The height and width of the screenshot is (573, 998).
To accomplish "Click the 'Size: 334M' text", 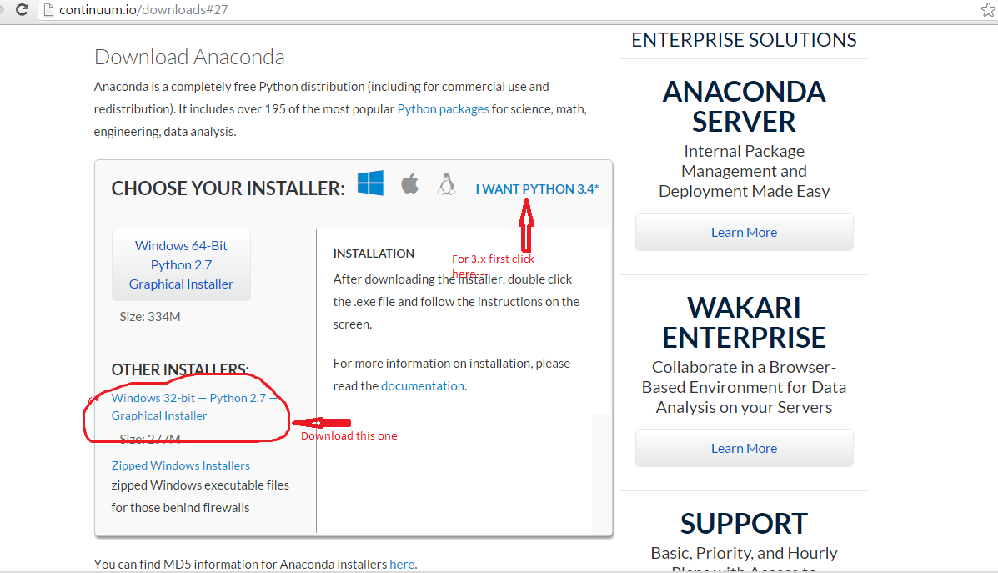I will (x=150, y=316).
